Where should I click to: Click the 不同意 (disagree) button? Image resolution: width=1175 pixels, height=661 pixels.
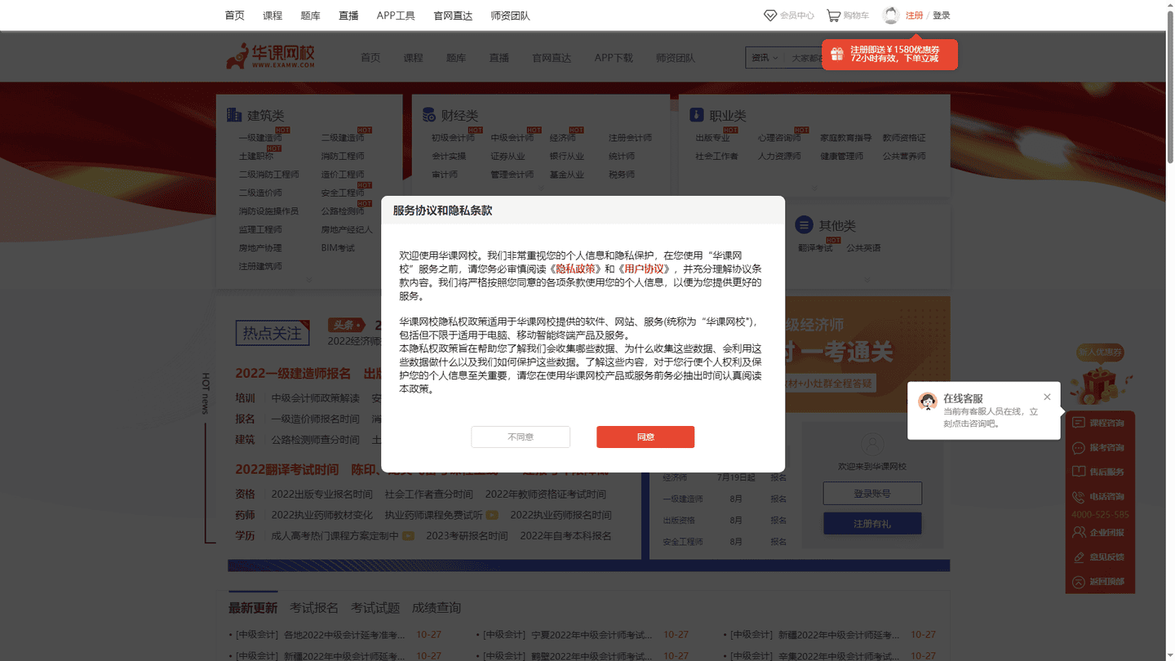tap(521, 437)
